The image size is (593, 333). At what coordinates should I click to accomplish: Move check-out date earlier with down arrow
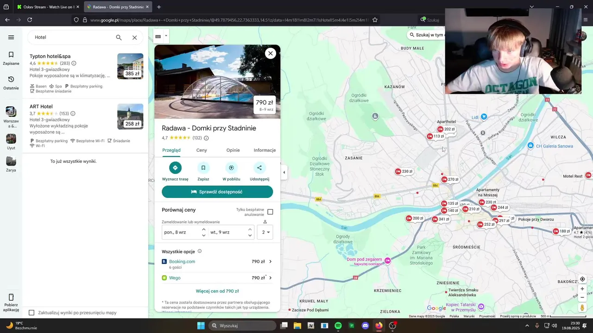(250, 235)
